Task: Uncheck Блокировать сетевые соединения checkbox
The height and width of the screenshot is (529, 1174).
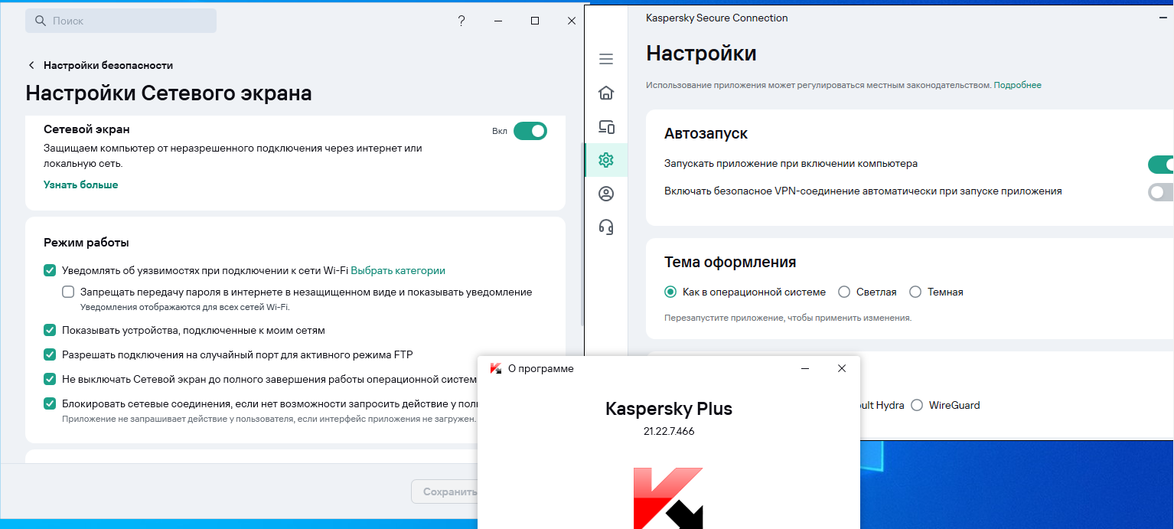Action: click(50, 403)
